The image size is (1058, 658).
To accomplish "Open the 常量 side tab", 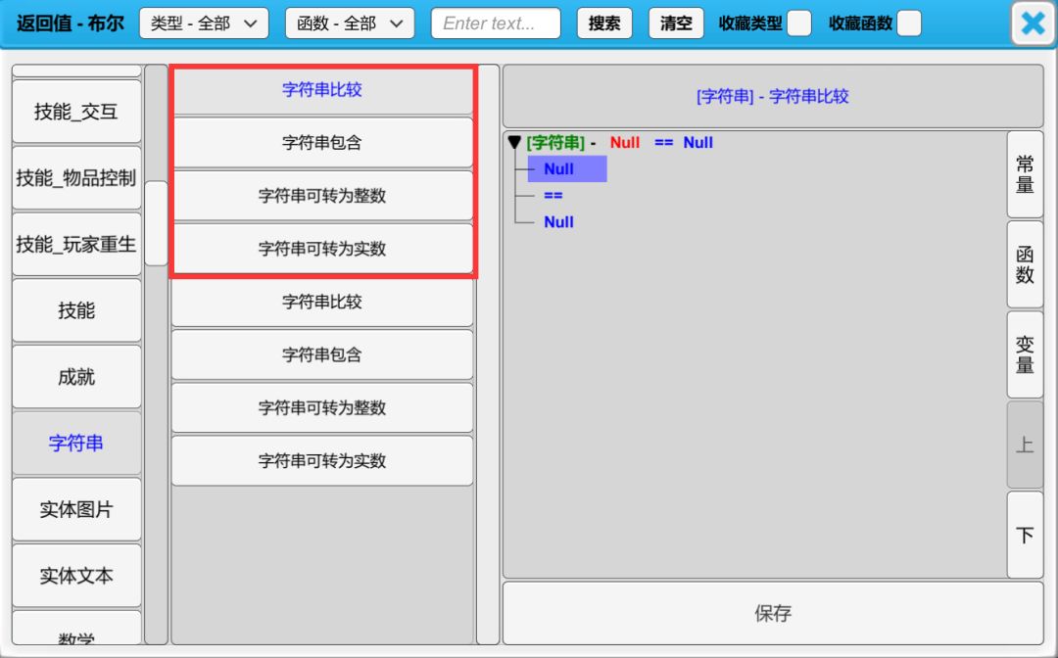I will 1025,174.
